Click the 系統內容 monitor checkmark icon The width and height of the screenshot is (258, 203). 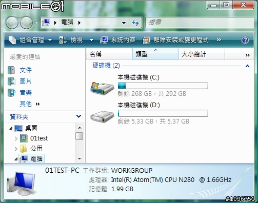pos(104,40)
